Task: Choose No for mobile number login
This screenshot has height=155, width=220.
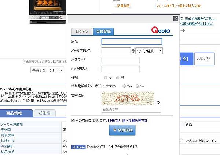Action: (x=137, y=86)
